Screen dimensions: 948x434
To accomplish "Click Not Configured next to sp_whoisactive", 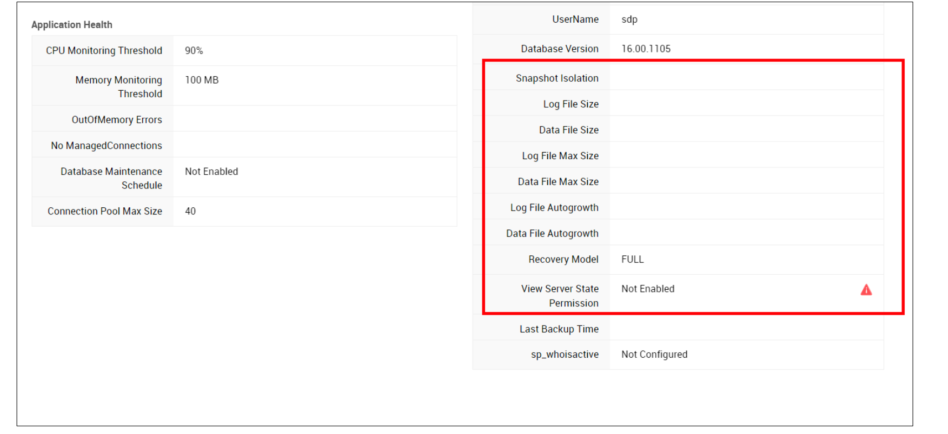I will 654,354.
